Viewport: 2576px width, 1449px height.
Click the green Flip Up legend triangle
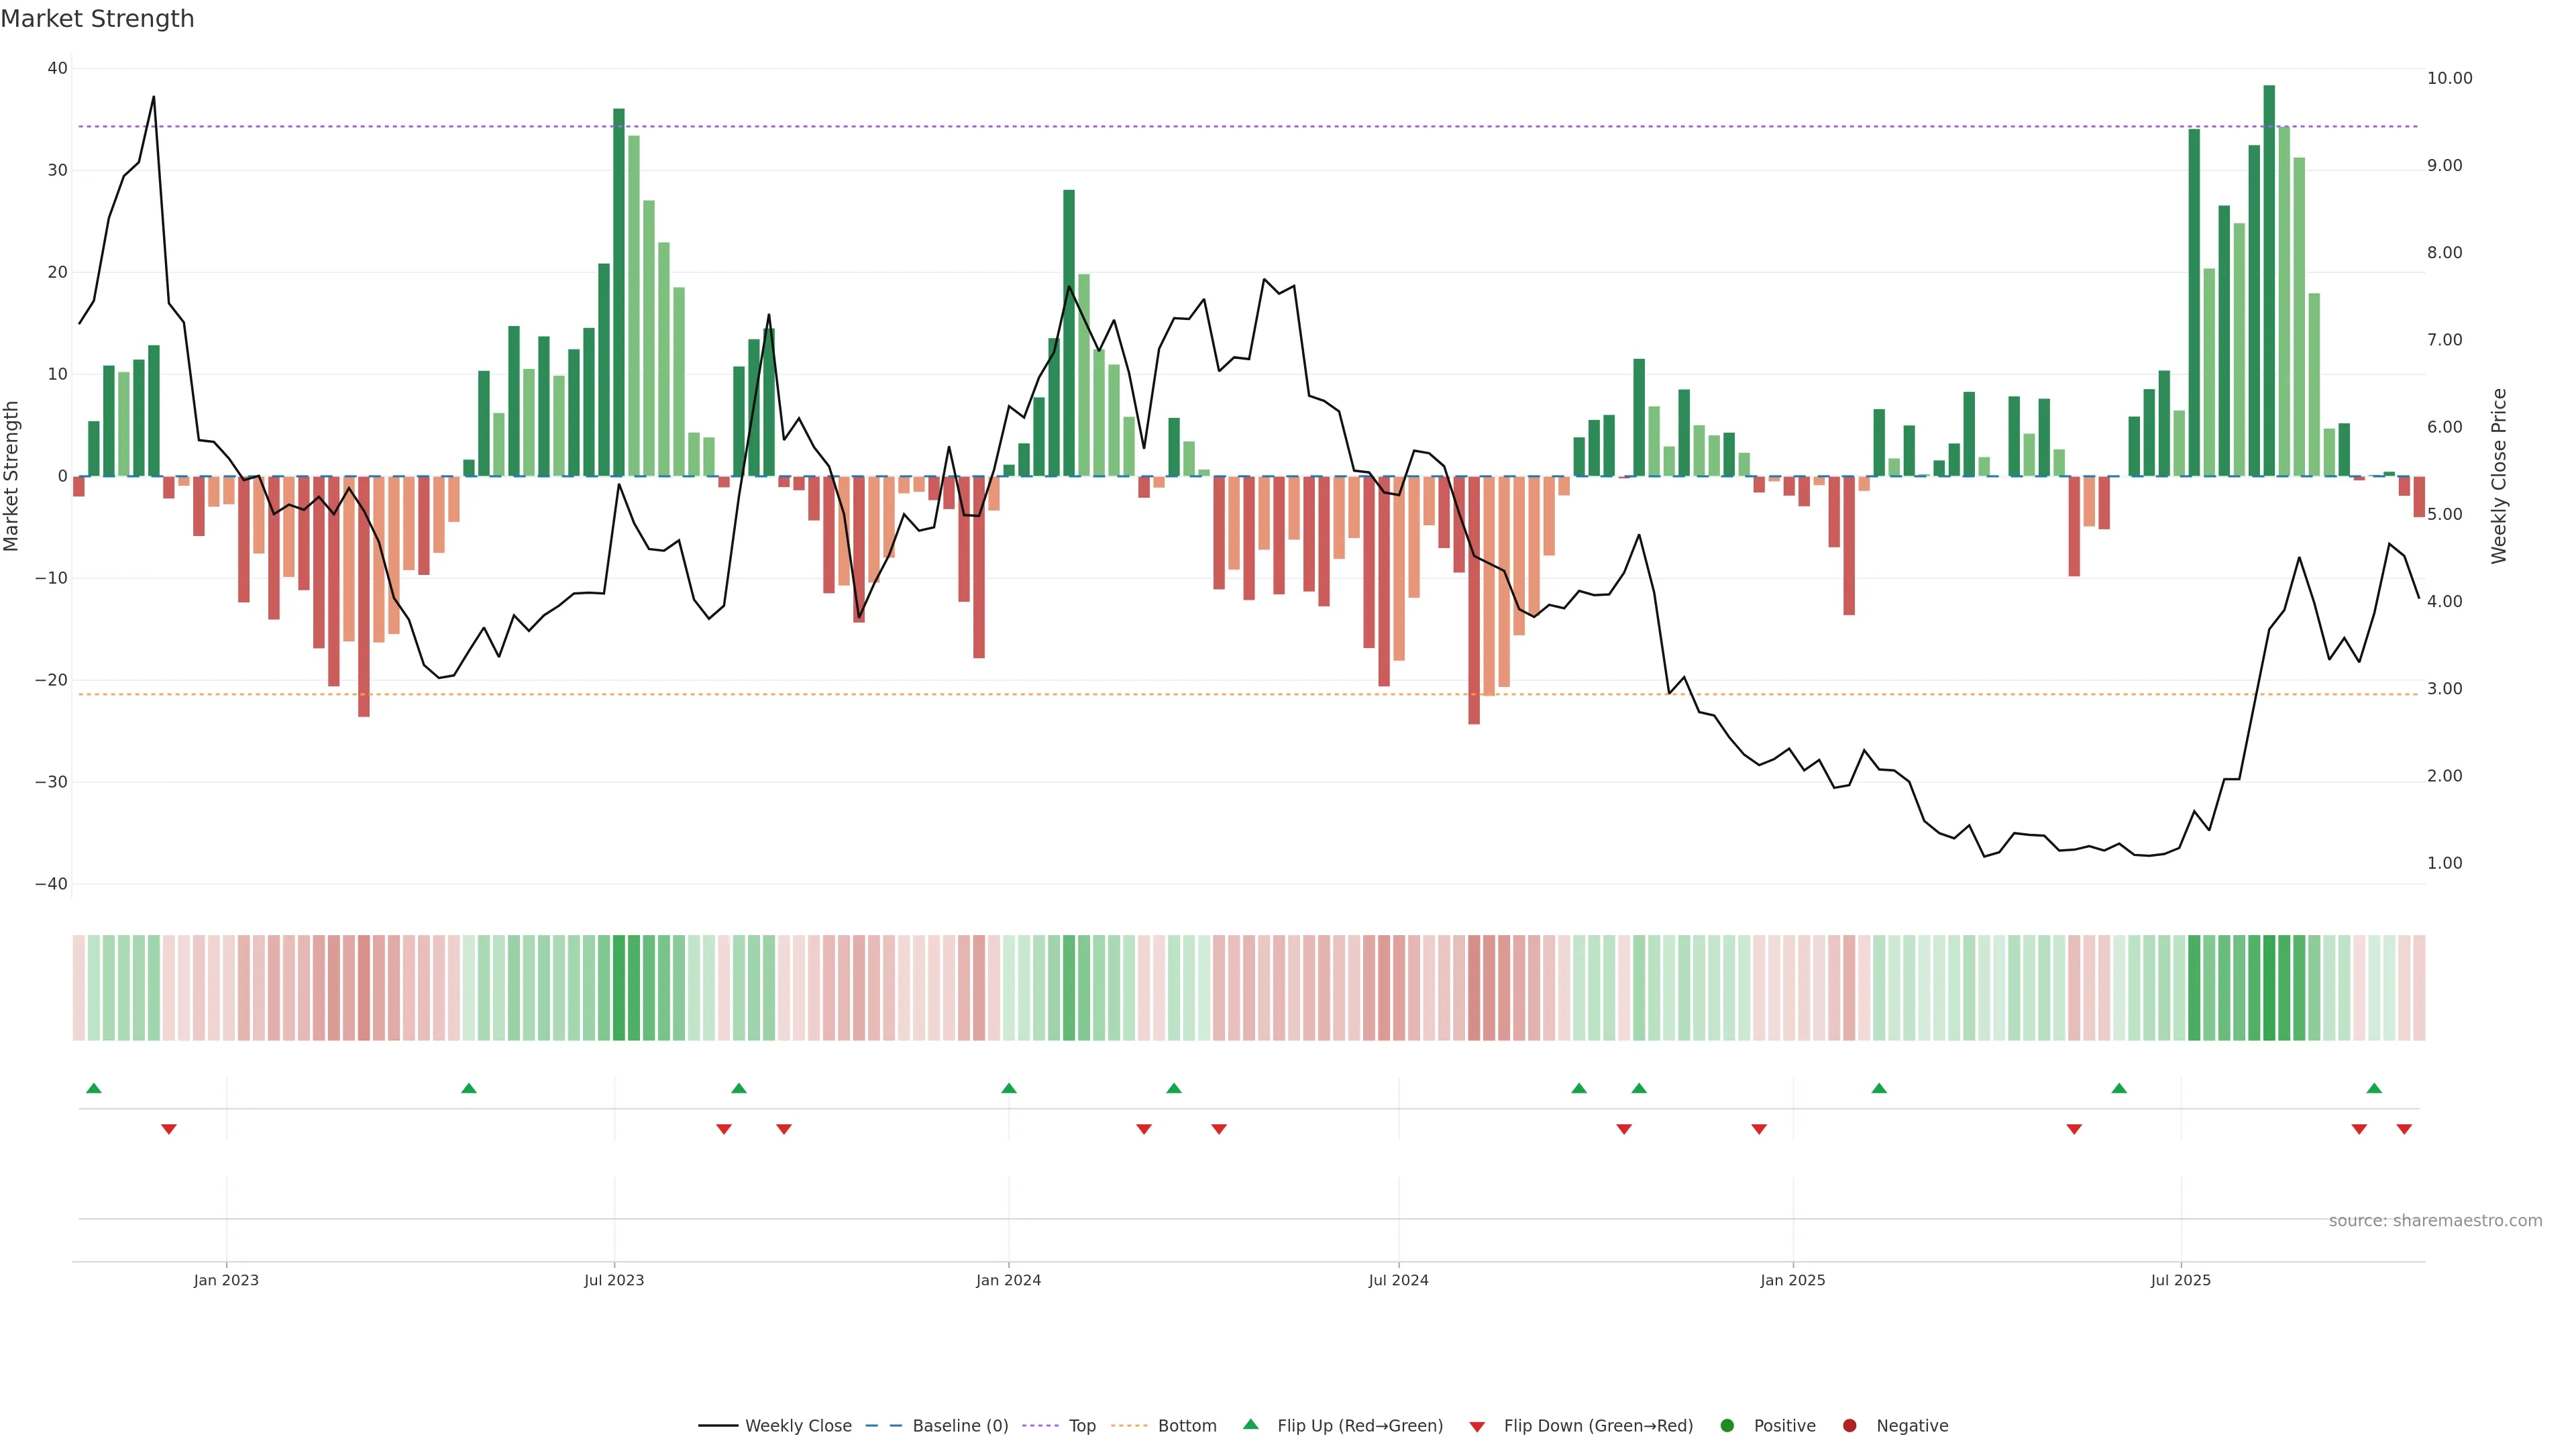(x=1250, y=1425)
